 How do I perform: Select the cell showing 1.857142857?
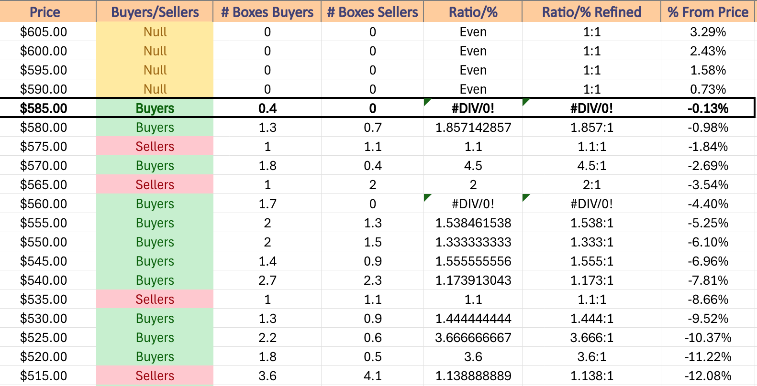pos(473,127)
